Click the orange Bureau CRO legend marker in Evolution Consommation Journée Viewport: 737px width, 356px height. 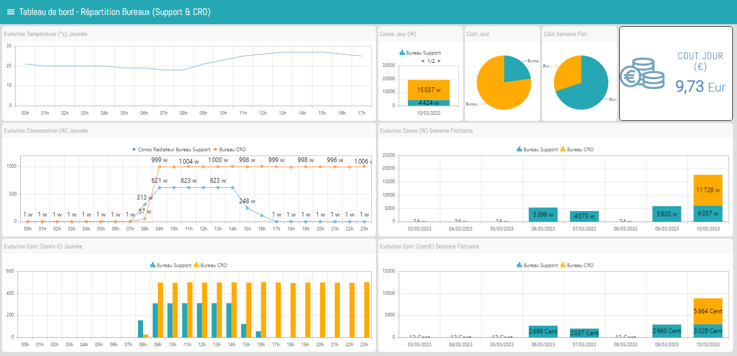tap(215, 150)
